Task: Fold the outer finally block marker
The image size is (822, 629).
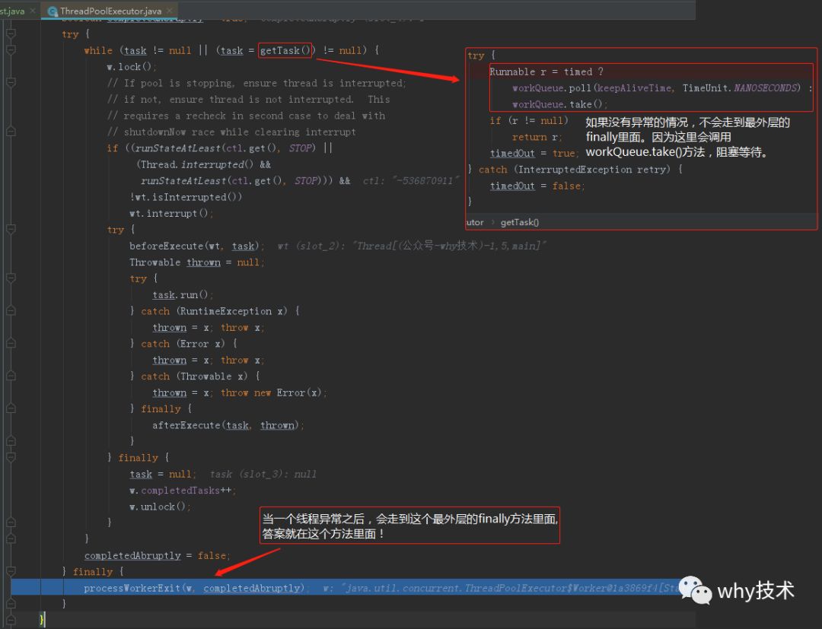Action: (x=11, y=571)
